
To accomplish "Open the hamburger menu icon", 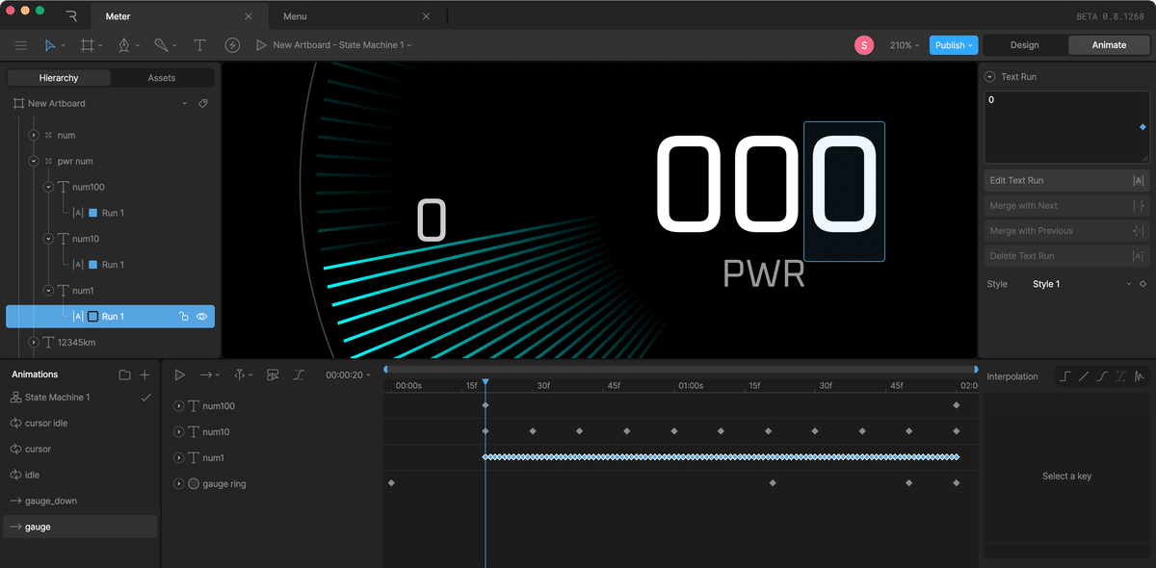I will 20,44.
